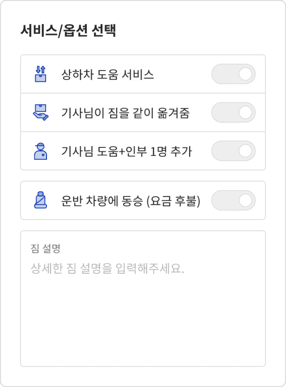Click the 서비스/옵션 선택 heading

pos(68,30)
